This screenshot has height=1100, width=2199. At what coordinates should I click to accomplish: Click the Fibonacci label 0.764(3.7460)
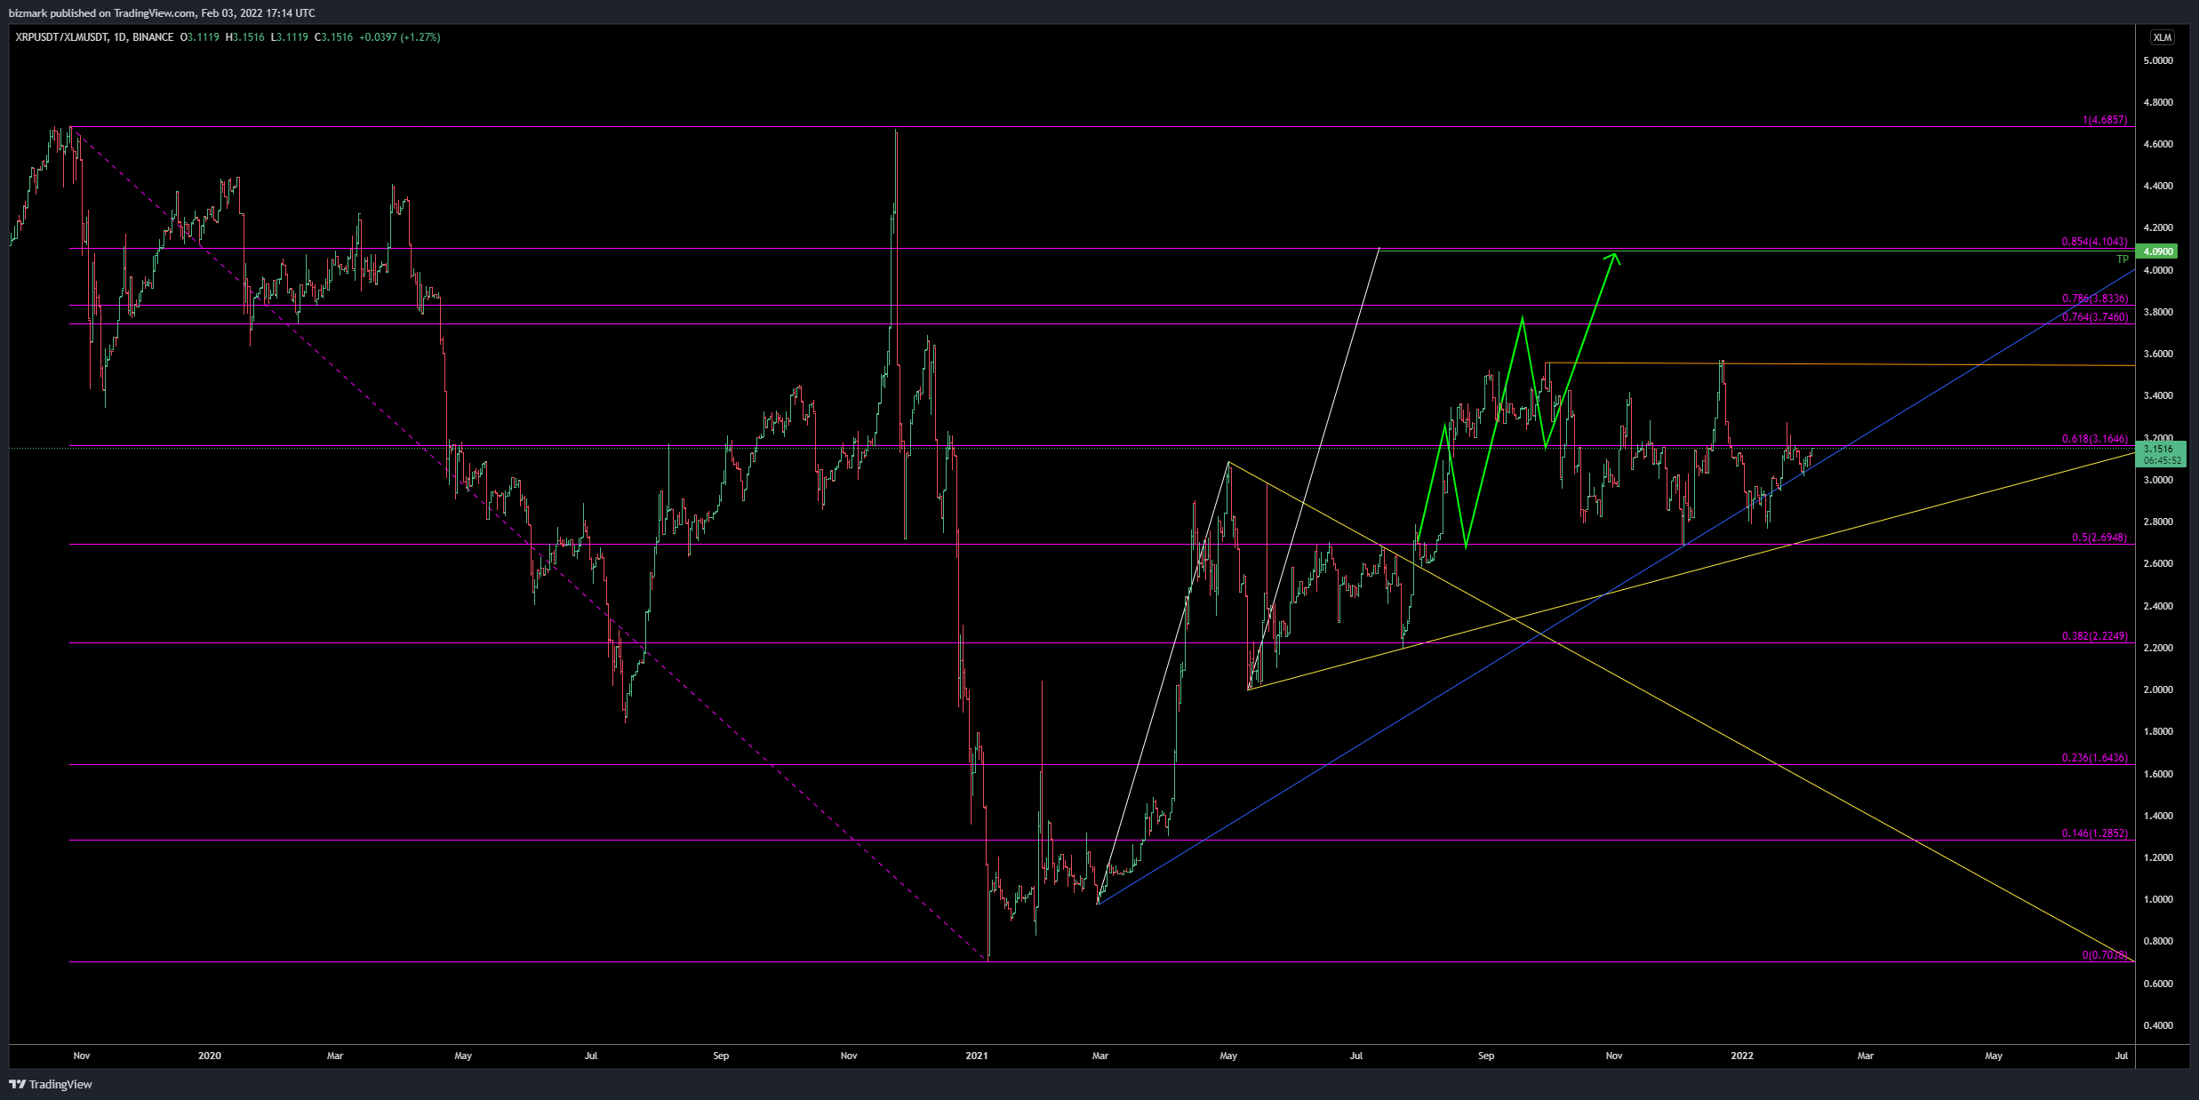2095,317
